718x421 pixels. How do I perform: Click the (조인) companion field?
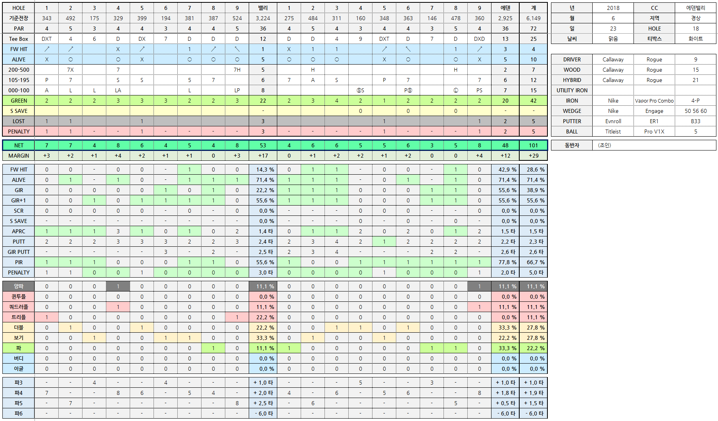point(605,145)
